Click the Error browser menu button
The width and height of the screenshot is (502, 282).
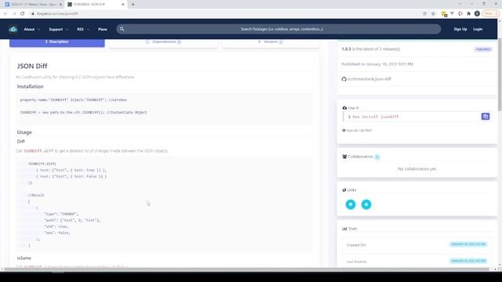[x=490, y=14]
